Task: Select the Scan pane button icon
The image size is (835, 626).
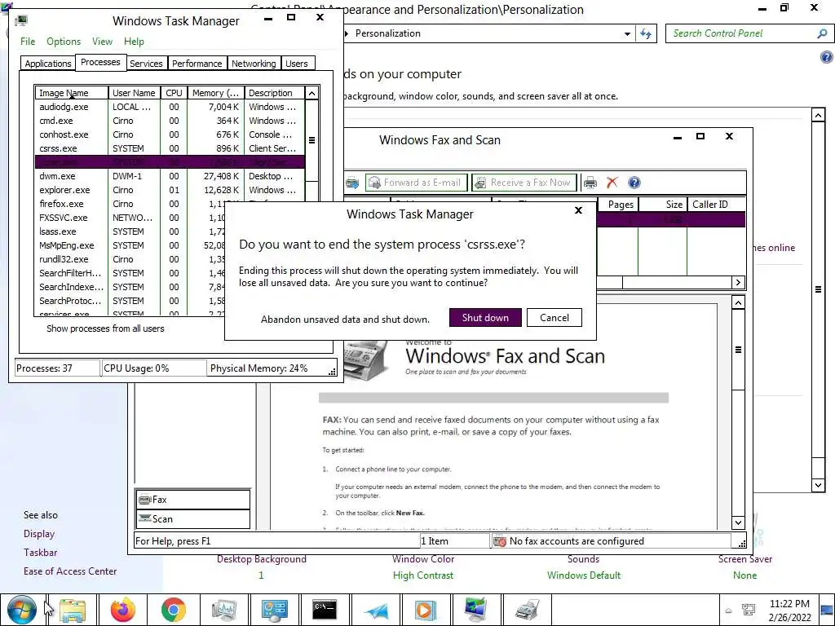Action: 145,518
